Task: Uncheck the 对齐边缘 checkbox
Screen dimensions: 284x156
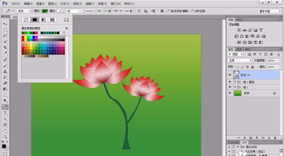Action: 192,11
